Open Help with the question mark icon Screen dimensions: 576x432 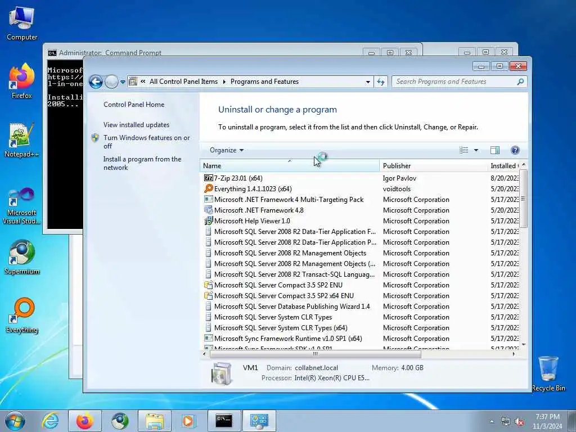point(515,150)
